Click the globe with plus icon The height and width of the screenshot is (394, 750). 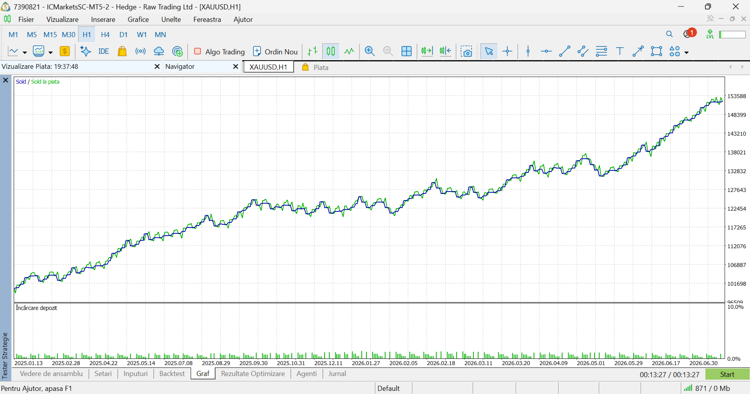178,51
